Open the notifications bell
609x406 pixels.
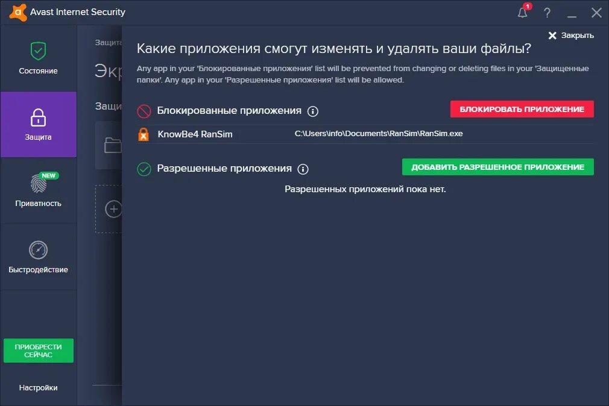tap(523, 13)
